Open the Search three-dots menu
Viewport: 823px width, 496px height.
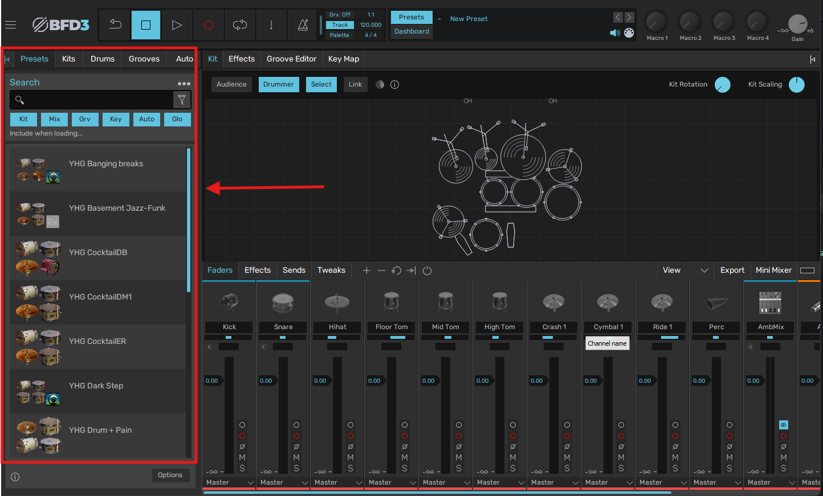(x=184, y=83)
